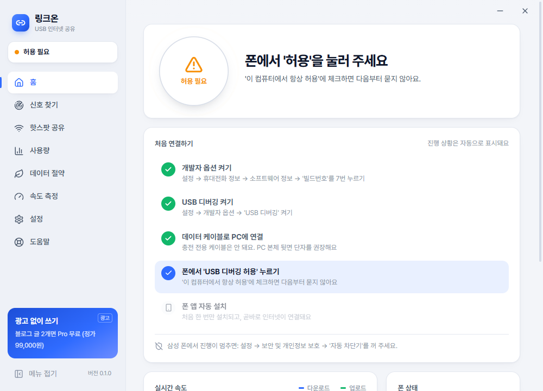
Task: Click the 폰 상태 card title
Action: tap(408, 387)
